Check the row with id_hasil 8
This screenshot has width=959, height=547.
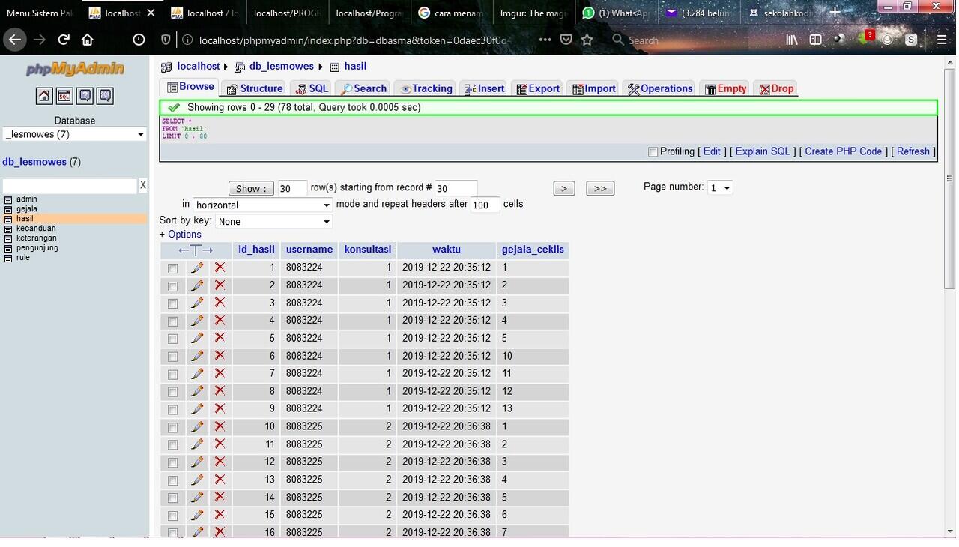[173, 392]
